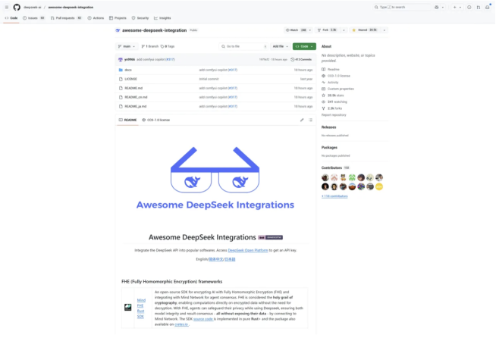Expand the Add file dropdown

click(280, 46)
